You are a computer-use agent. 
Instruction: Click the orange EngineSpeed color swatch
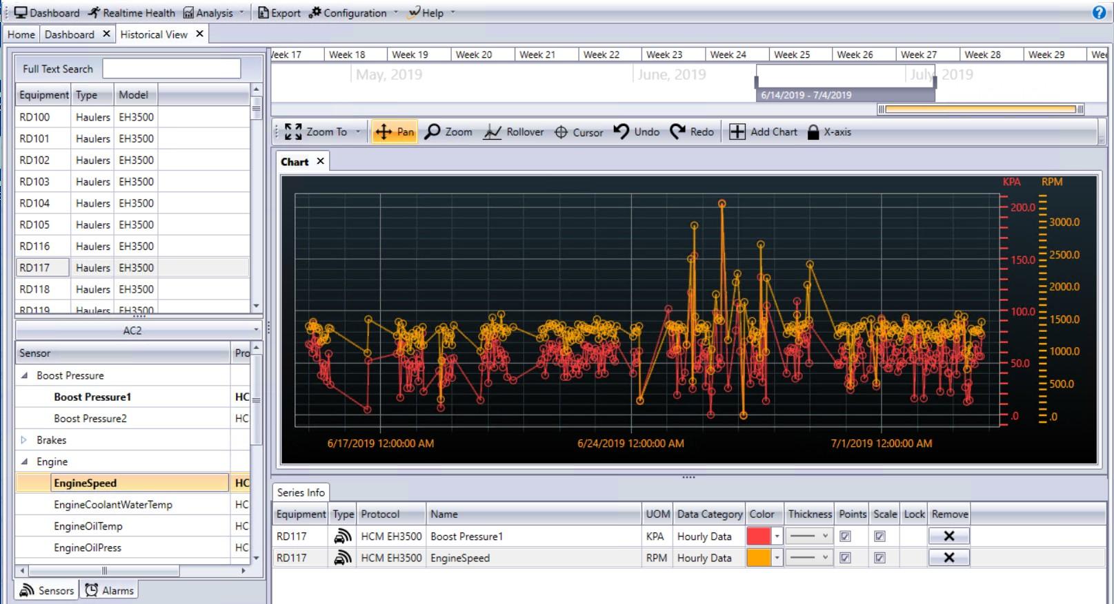pyautogui.click(x=759, y=558)
